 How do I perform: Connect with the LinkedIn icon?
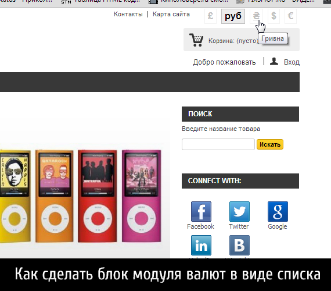201,245
